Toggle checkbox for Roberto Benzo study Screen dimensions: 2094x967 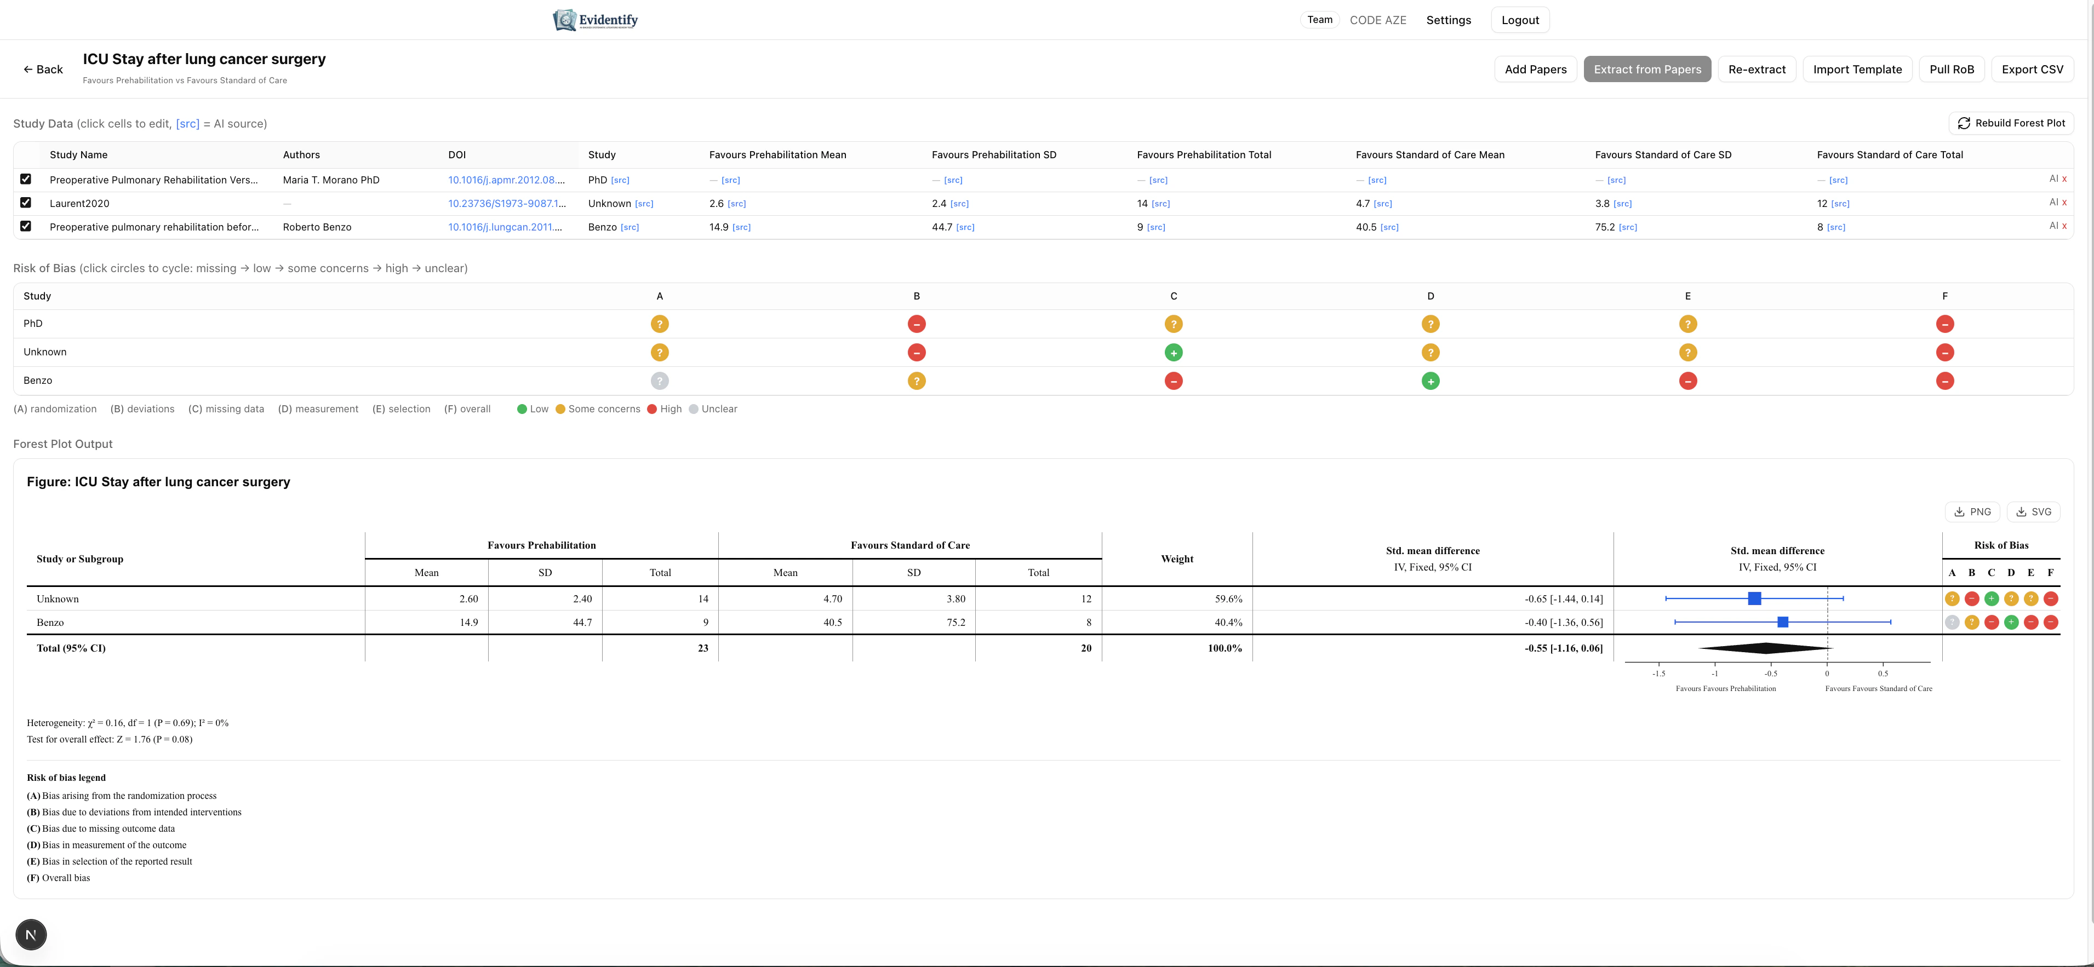(26, 226)
